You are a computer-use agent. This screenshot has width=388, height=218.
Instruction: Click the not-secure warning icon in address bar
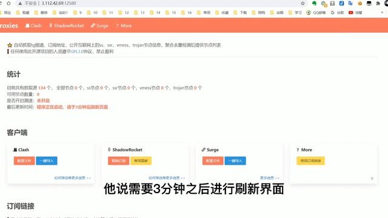[x=20, y=4]
